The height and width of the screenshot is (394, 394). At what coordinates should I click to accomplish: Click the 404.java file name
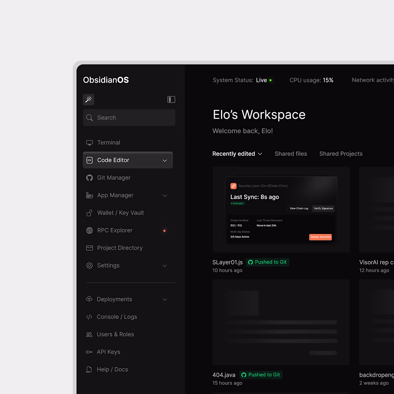click(224, 375)
